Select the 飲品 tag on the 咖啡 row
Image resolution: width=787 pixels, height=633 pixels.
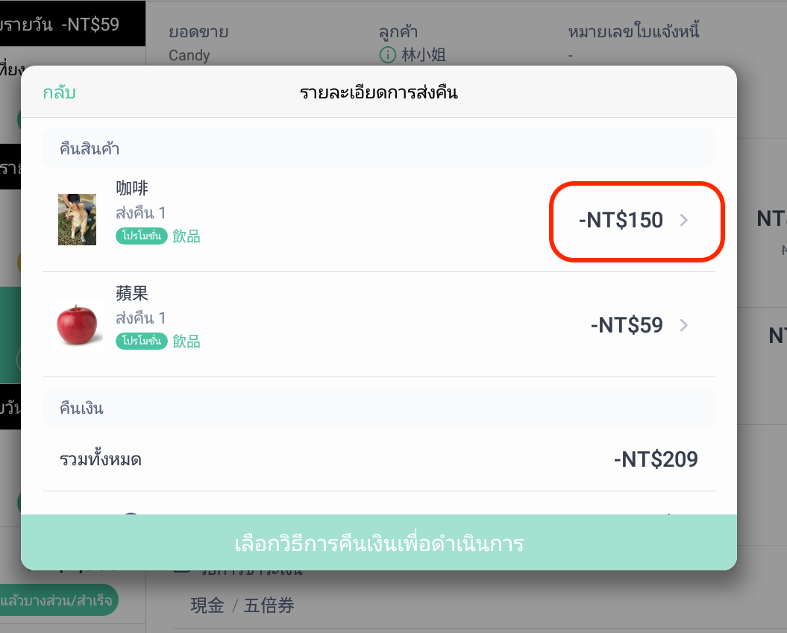coord(186,236)
